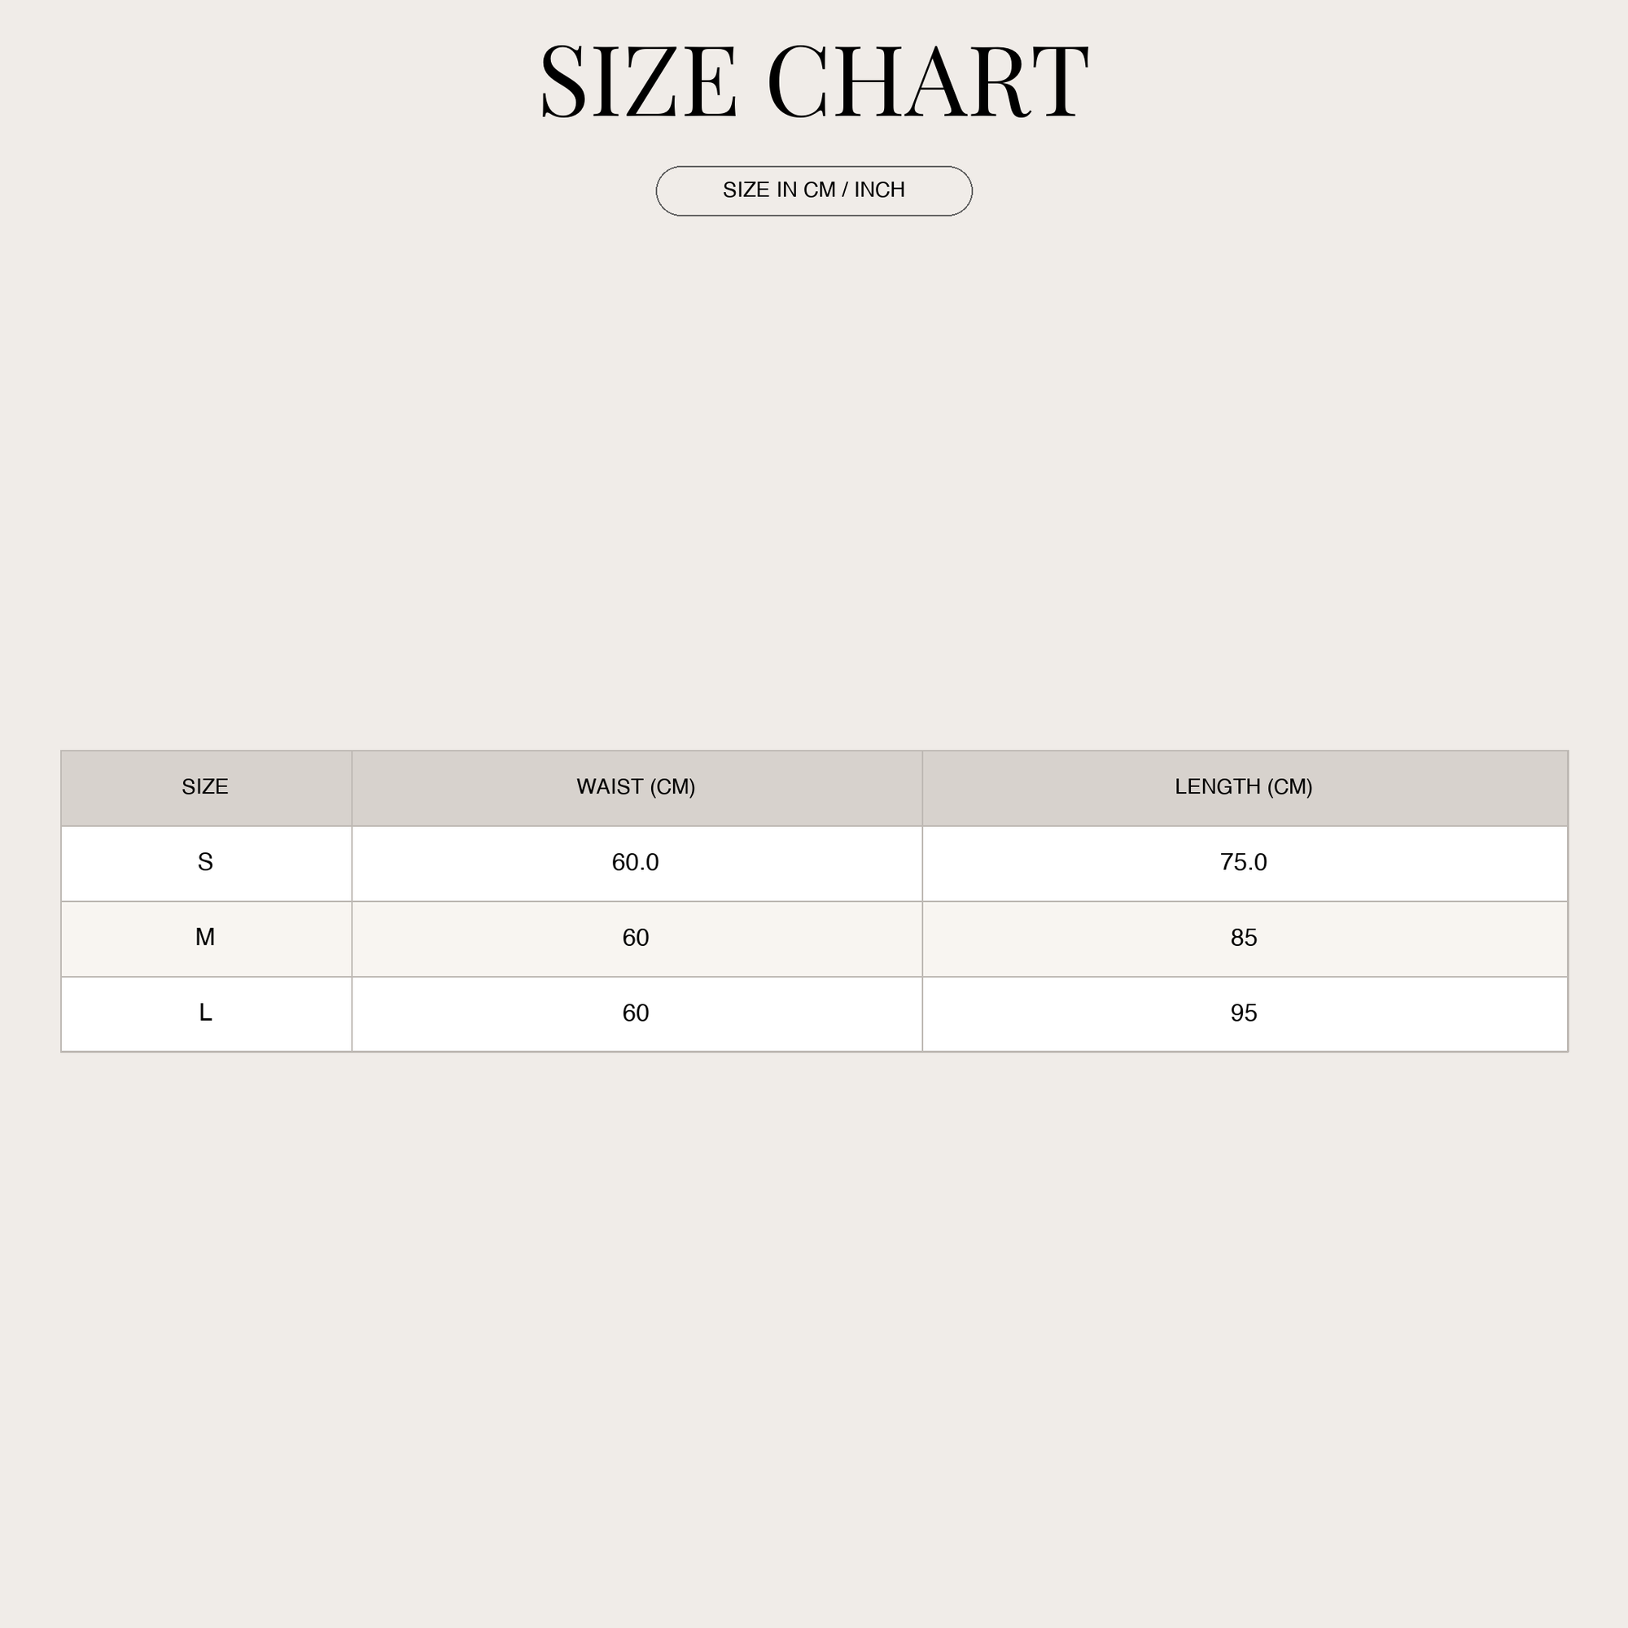Click waist value 60 in M row
The image size is (1628, 1628).
click(x=637, y=939)
